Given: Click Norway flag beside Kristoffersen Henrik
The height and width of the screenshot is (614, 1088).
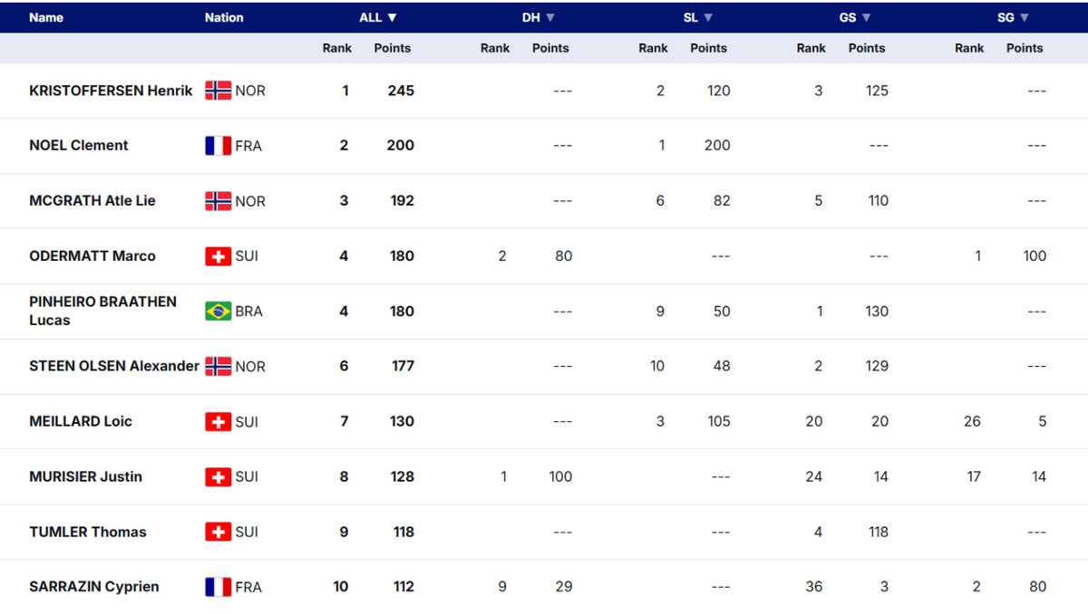Looking at the screenshot, I should (219, 91).
